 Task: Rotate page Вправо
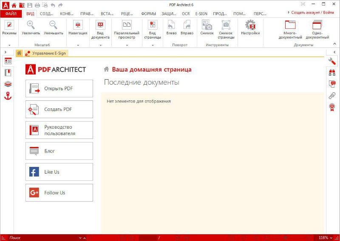pyautogui.click(x=187, y=28)
